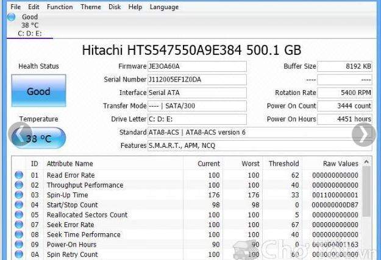Click raw value 000000000D87

pyautogui.click(x=335, y=205)
